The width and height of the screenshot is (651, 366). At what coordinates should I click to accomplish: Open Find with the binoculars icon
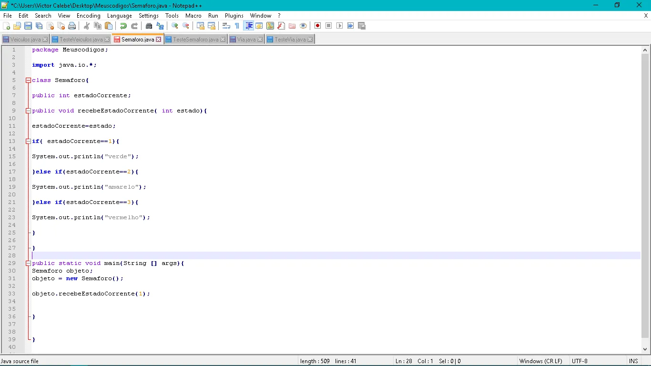click(x=149, y=26)
